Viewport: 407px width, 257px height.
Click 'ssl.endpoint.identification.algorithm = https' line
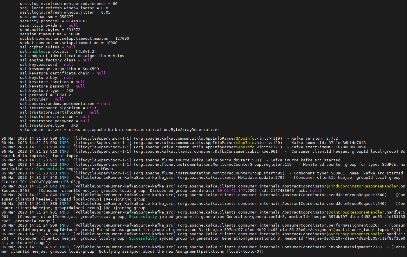(x=72, y=56)
